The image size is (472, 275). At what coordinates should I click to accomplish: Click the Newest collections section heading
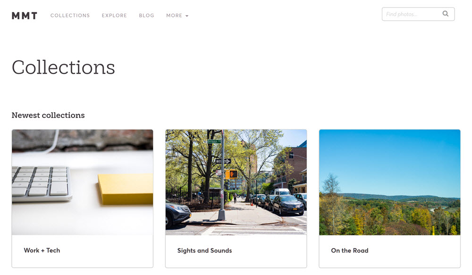pyautogui.click(x=48, y=115)
